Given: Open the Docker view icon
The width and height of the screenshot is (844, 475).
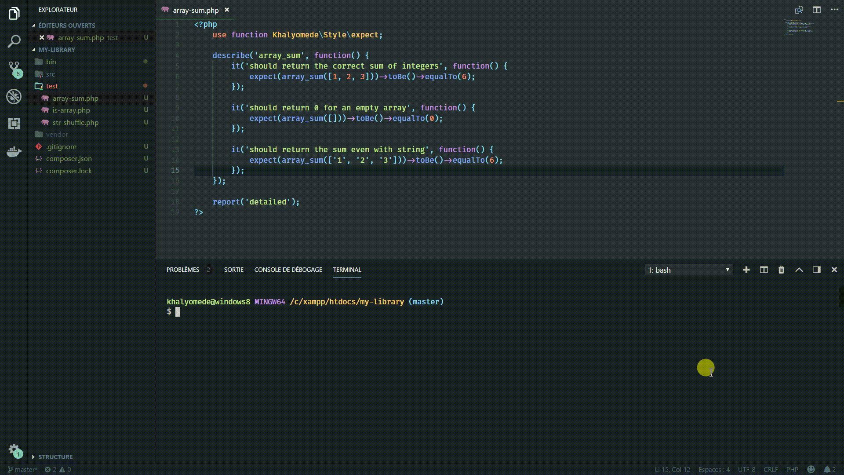Looking at the screenshot, I should pyautogui.click(x=14, y=152).
